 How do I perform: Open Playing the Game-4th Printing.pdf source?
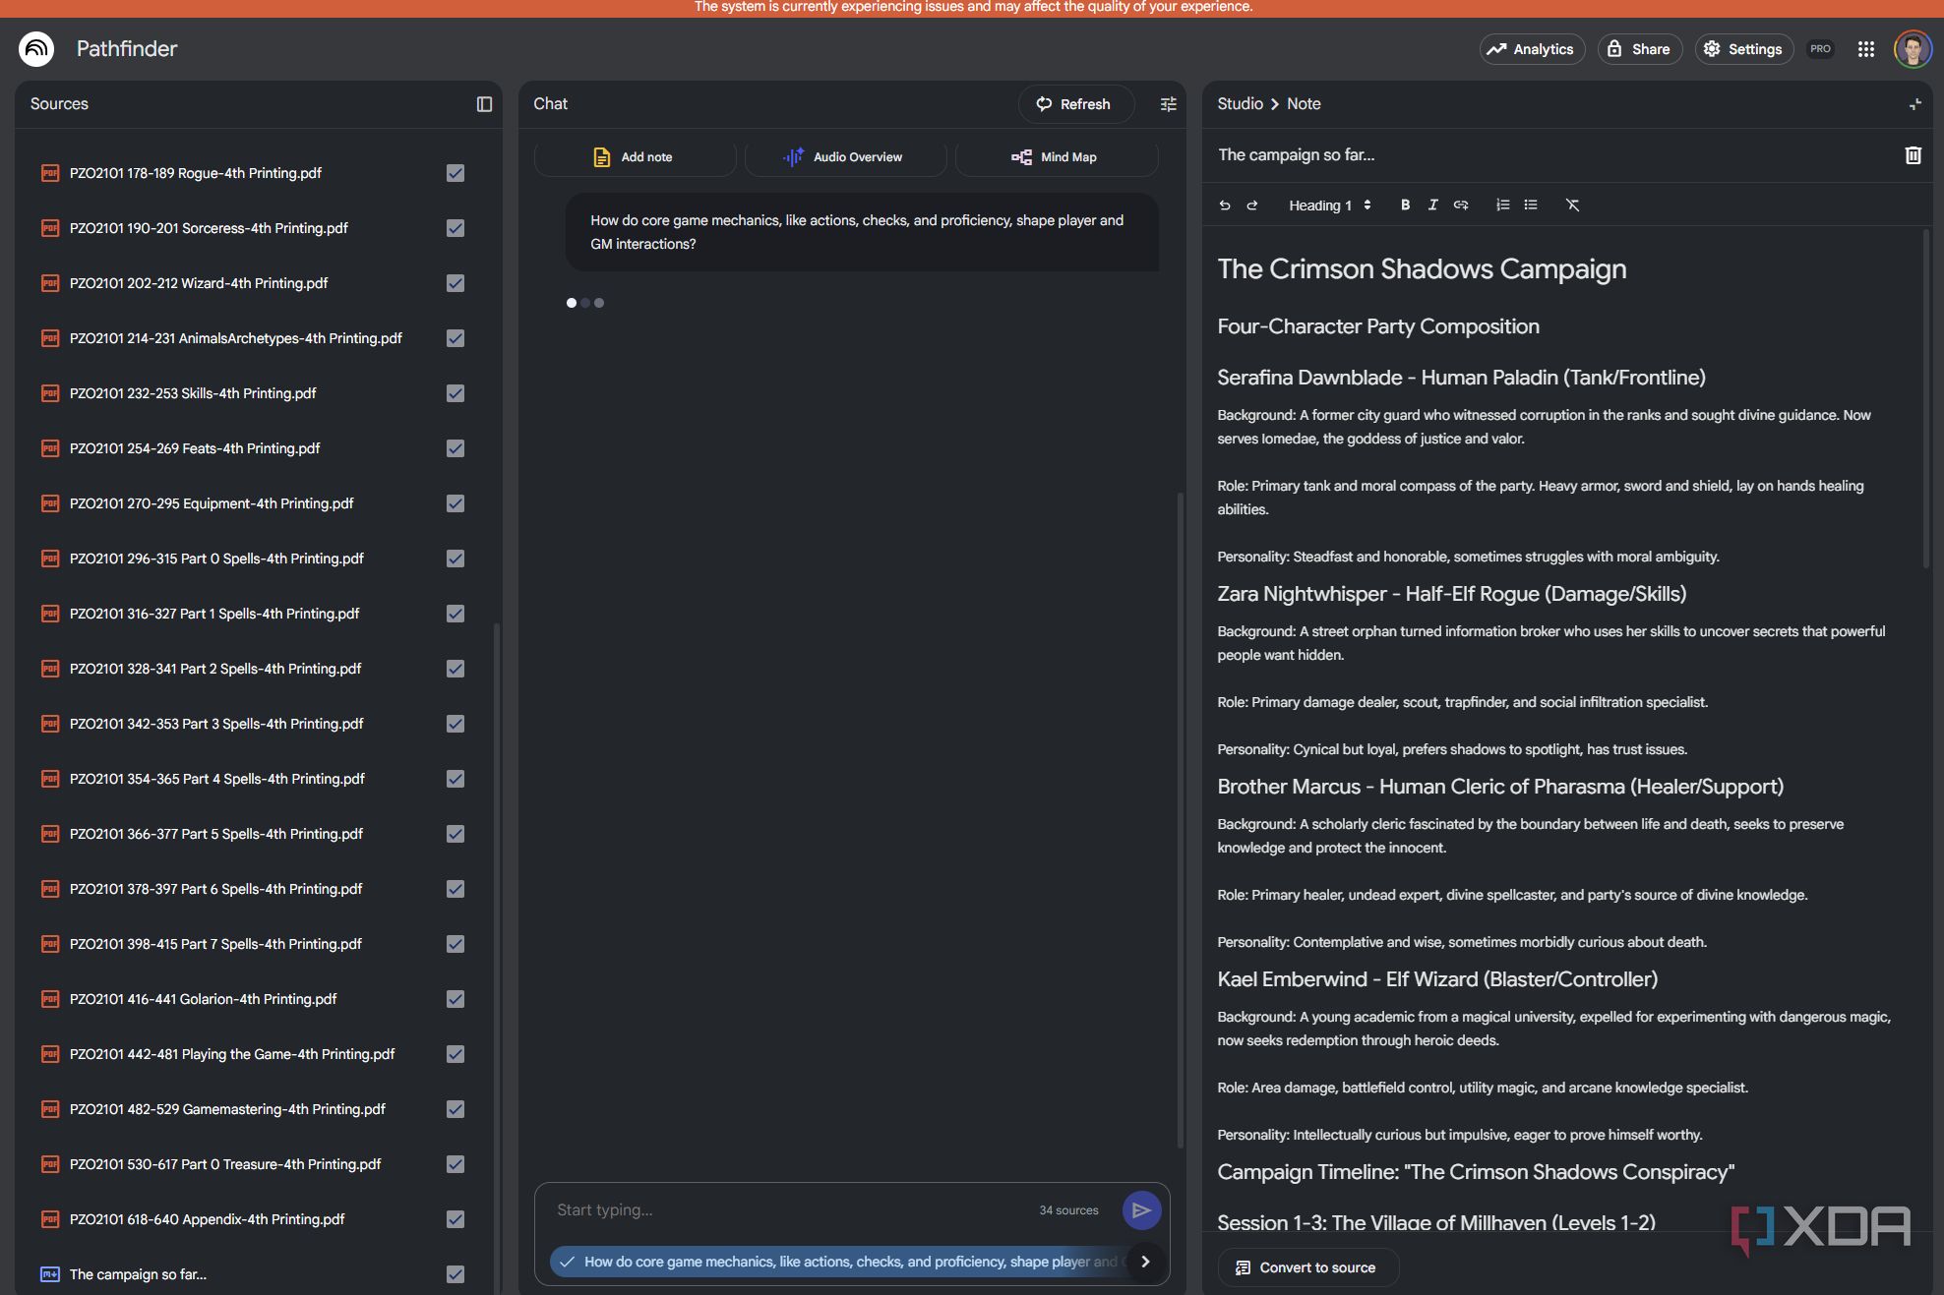232,1054
